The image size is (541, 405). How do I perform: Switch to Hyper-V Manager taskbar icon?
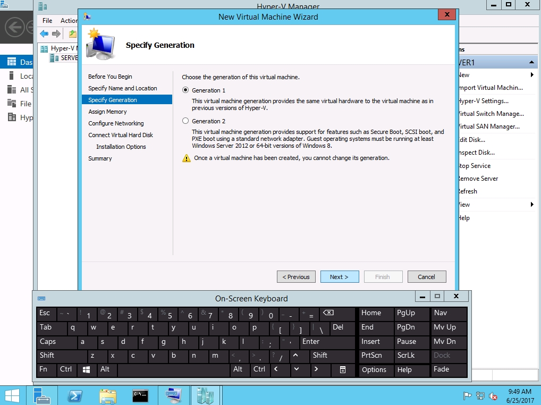pos(206,395)
